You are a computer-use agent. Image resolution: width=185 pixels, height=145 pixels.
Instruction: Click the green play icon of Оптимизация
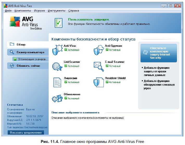(15, 59)
